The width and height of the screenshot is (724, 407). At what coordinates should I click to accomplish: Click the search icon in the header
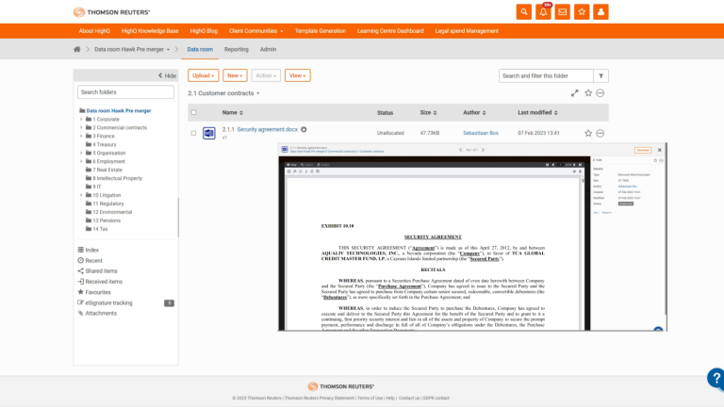pos(523,11)
